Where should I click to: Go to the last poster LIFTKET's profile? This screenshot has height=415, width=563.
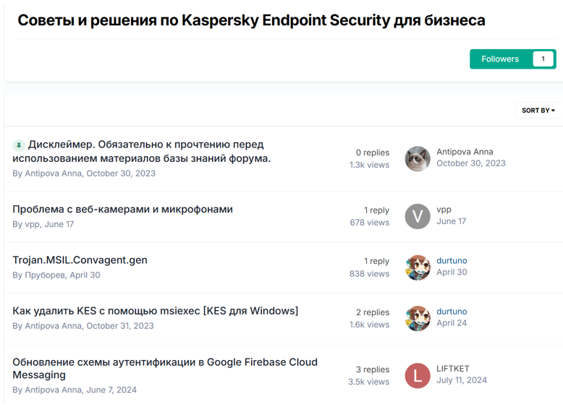tap(453, 369)
